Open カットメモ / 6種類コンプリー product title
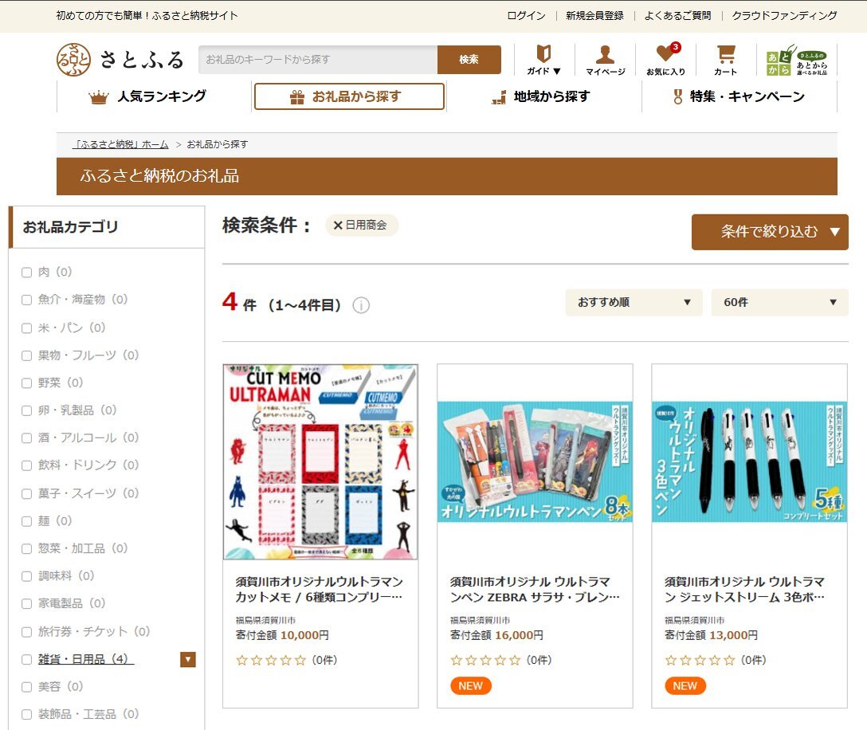The width and height of the screenshot is (867, 730). [320, 590]
